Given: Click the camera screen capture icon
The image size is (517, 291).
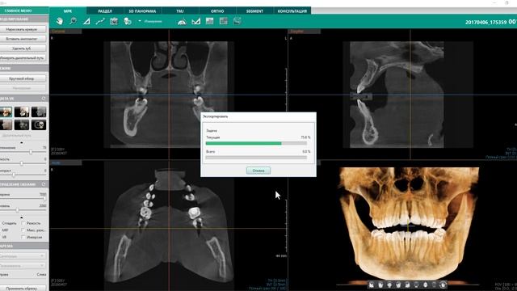Looking at the screenshot, I should [x=114, y=21].
